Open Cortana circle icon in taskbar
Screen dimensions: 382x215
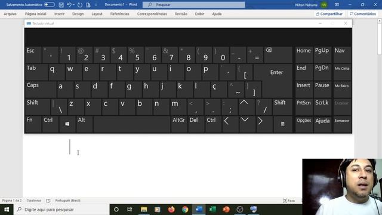click(x=116, y=210)
